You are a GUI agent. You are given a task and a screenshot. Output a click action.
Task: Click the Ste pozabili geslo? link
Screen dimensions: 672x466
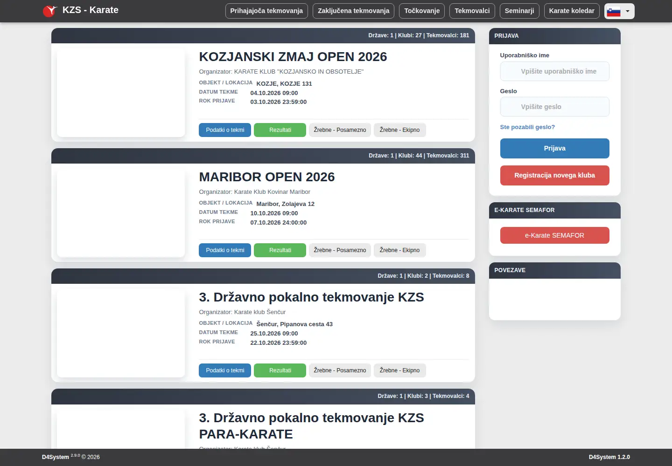527,127
